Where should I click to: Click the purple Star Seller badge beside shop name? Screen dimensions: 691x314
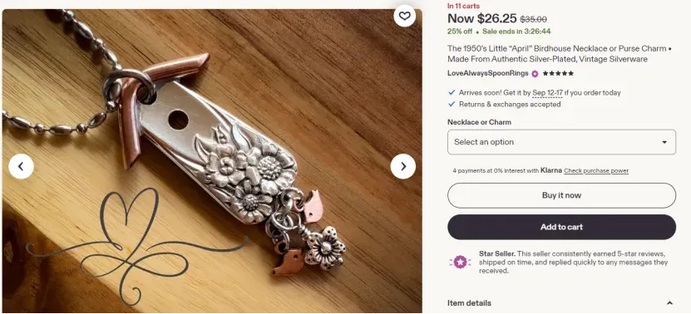coord(535,74)
